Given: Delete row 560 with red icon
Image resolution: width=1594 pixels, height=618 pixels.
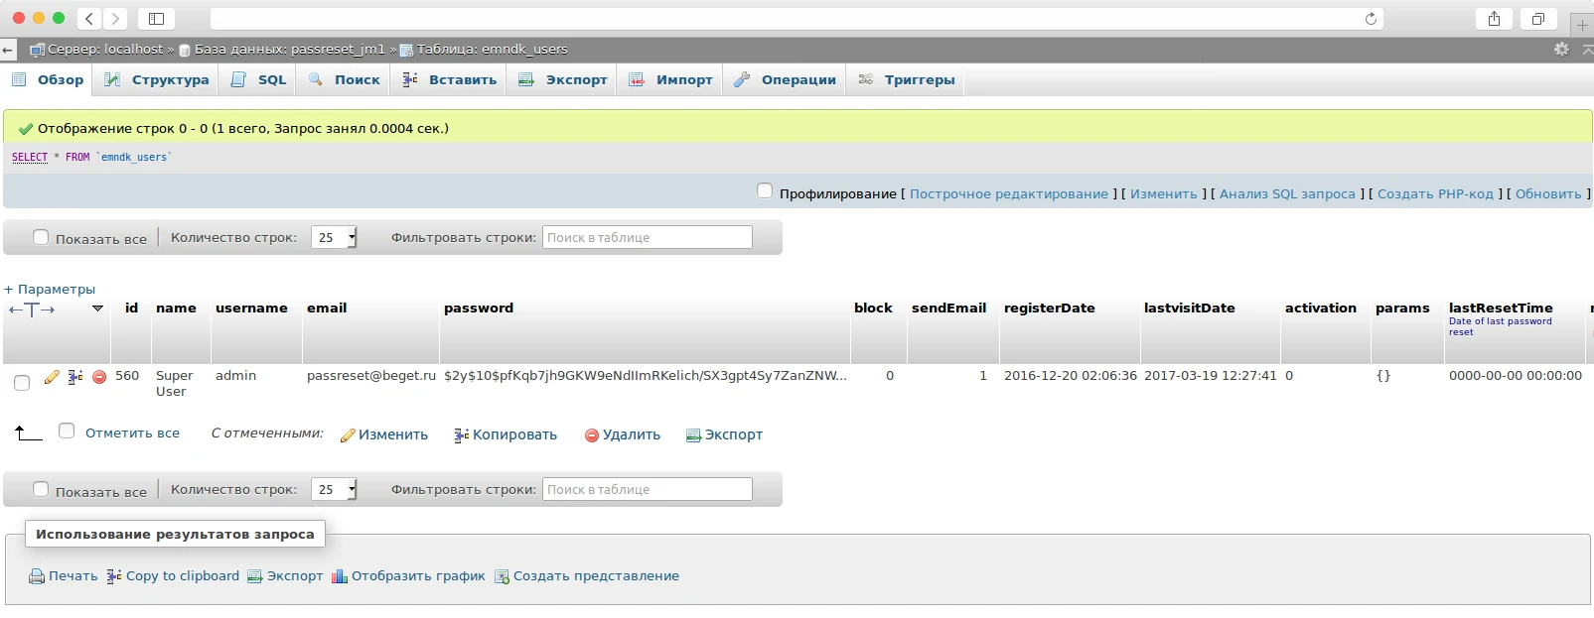Looking at the screenshot, I should point(99,377).
